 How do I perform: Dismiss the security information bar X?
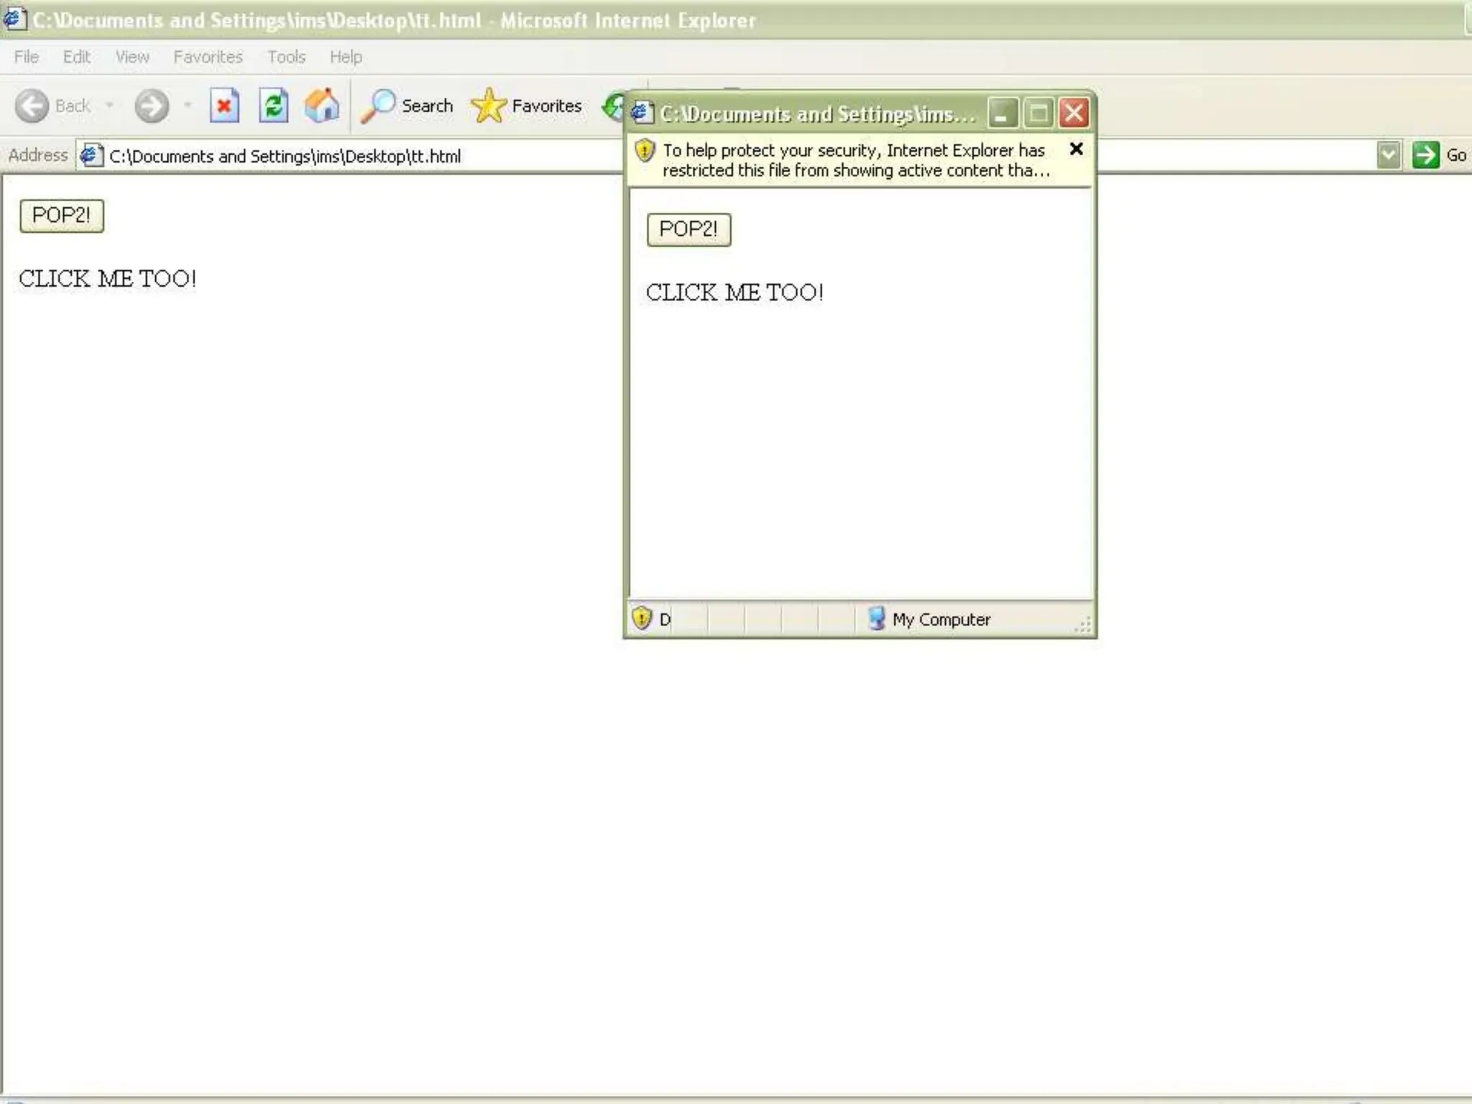[x=1076, y=149]
